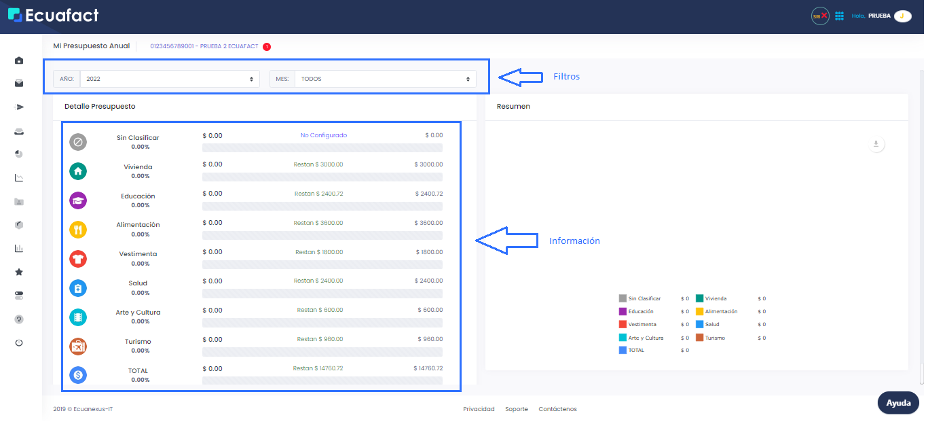Click the PRUEBA 2 ECUAFACT company tab
Viewport: 928px width, 424px height.
205,46
